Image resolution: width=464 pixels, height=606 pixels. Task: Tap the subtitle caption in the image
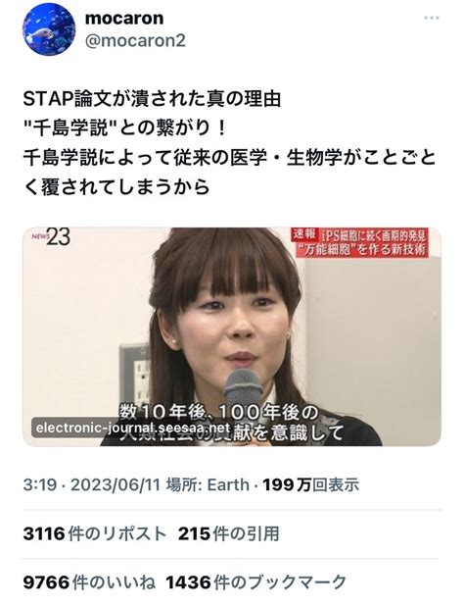(231, 423)
